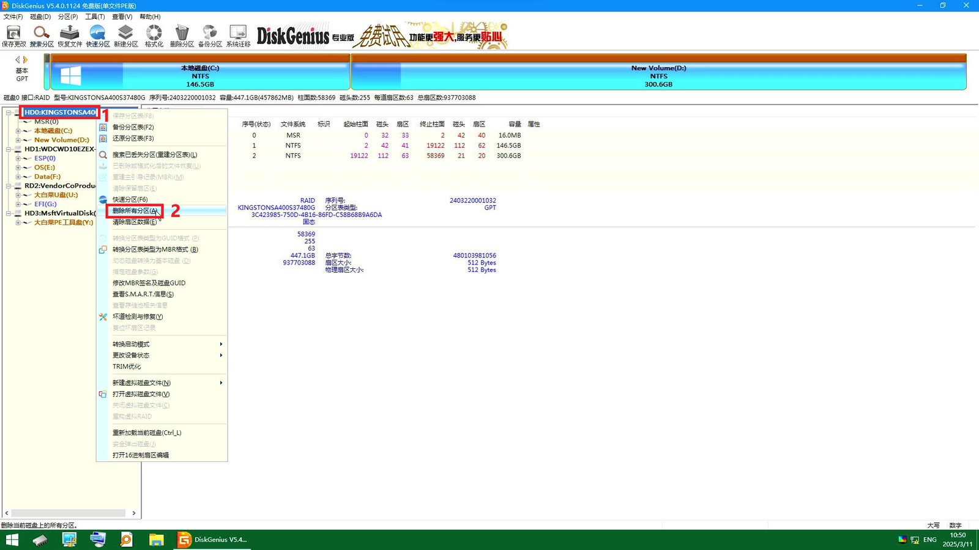Start the 系统迁移 toolbar tool
The height and width of the screenshot is (550, 979).
tap(238, 36)
